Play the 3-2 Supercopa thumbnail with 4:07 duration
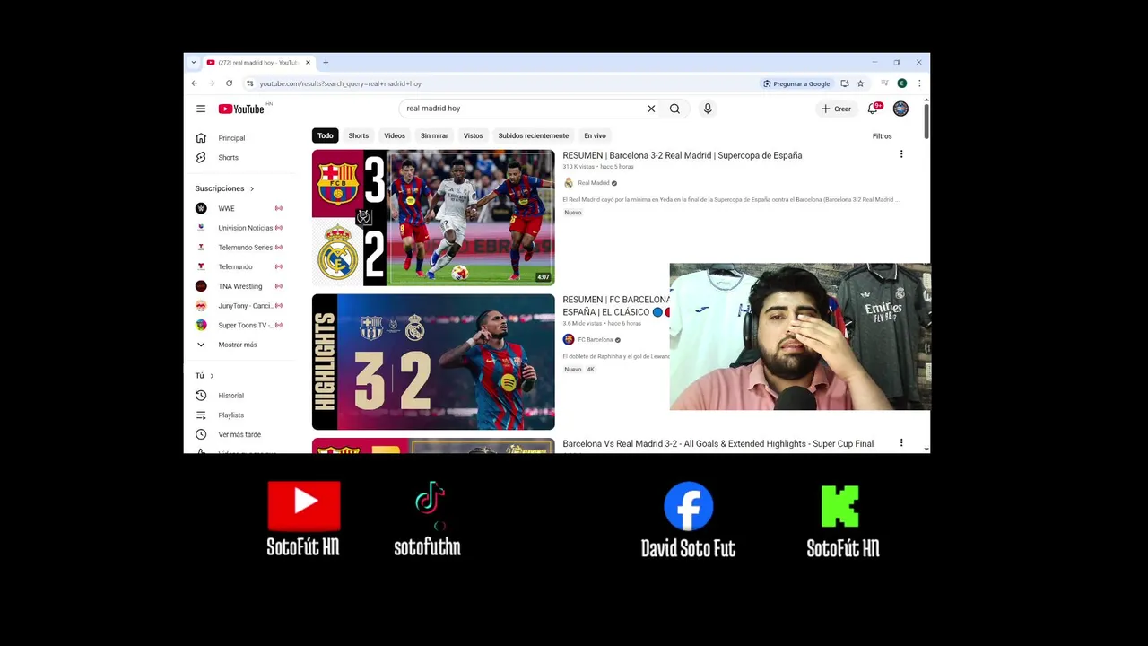1148x646 pixels. [x=433, y=217]
